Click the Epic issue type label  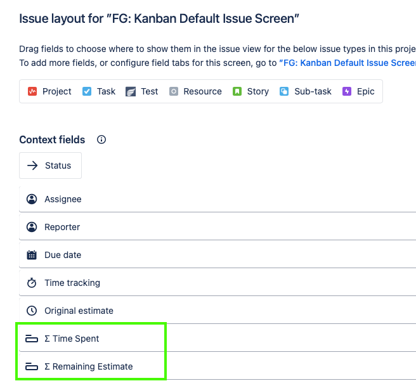(366, 91)
